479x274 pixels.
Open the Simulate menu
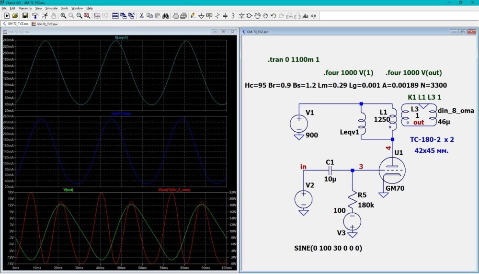pyautogui.click(x=51, y=8)
